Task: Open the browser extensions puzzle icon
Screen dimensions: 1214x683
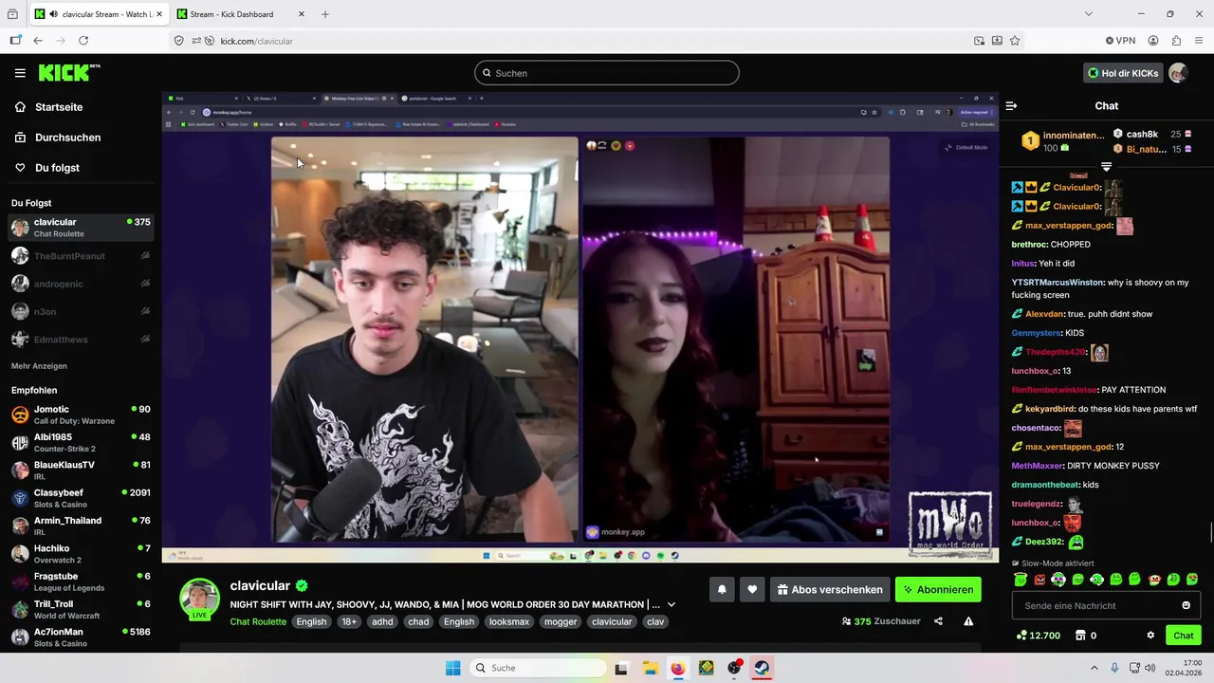Action: [x=1176, y=41]
